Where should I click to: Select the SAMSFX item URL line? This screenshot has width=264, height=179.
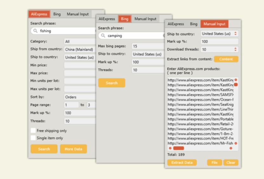point(201,95)
